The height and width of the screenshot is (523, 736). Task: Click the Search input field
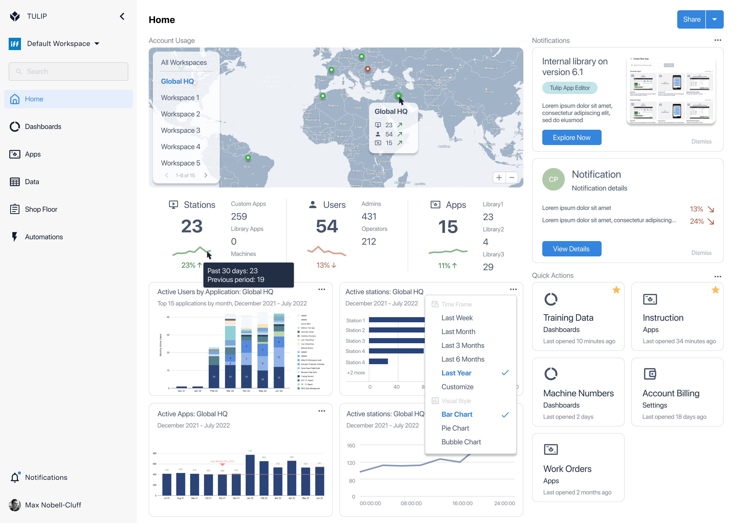[68, 72]
